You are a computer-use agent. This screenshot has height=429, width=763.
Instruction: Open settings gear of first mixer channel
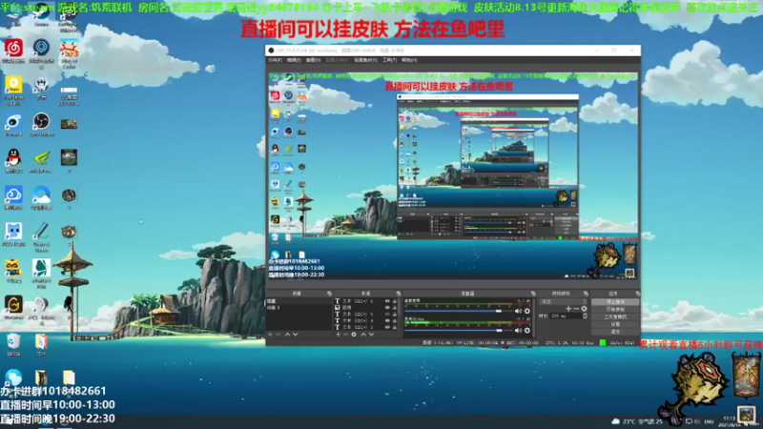(527, 311)
